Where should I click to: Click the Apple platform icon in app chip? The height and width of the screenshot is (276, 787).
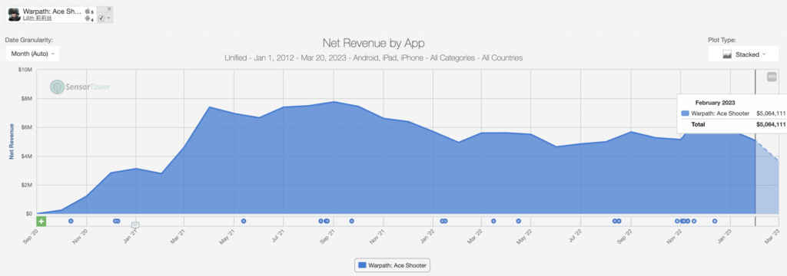click(x=88, y=11)
